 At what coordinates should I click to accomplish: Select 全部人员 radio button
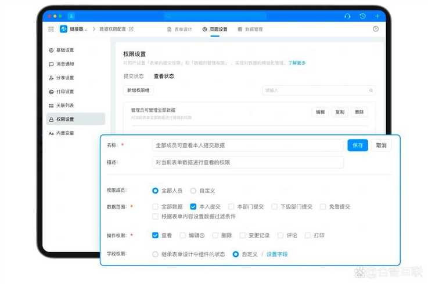coord(155,191)
